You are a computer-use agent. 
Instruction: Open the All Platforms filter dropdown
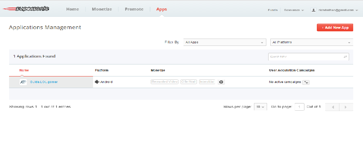(312, 42)
